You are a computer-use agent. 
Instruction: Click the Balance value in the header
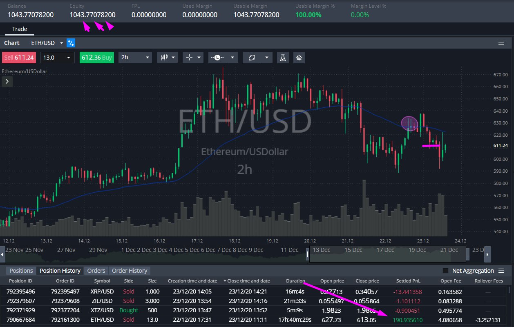pos(31,15)
